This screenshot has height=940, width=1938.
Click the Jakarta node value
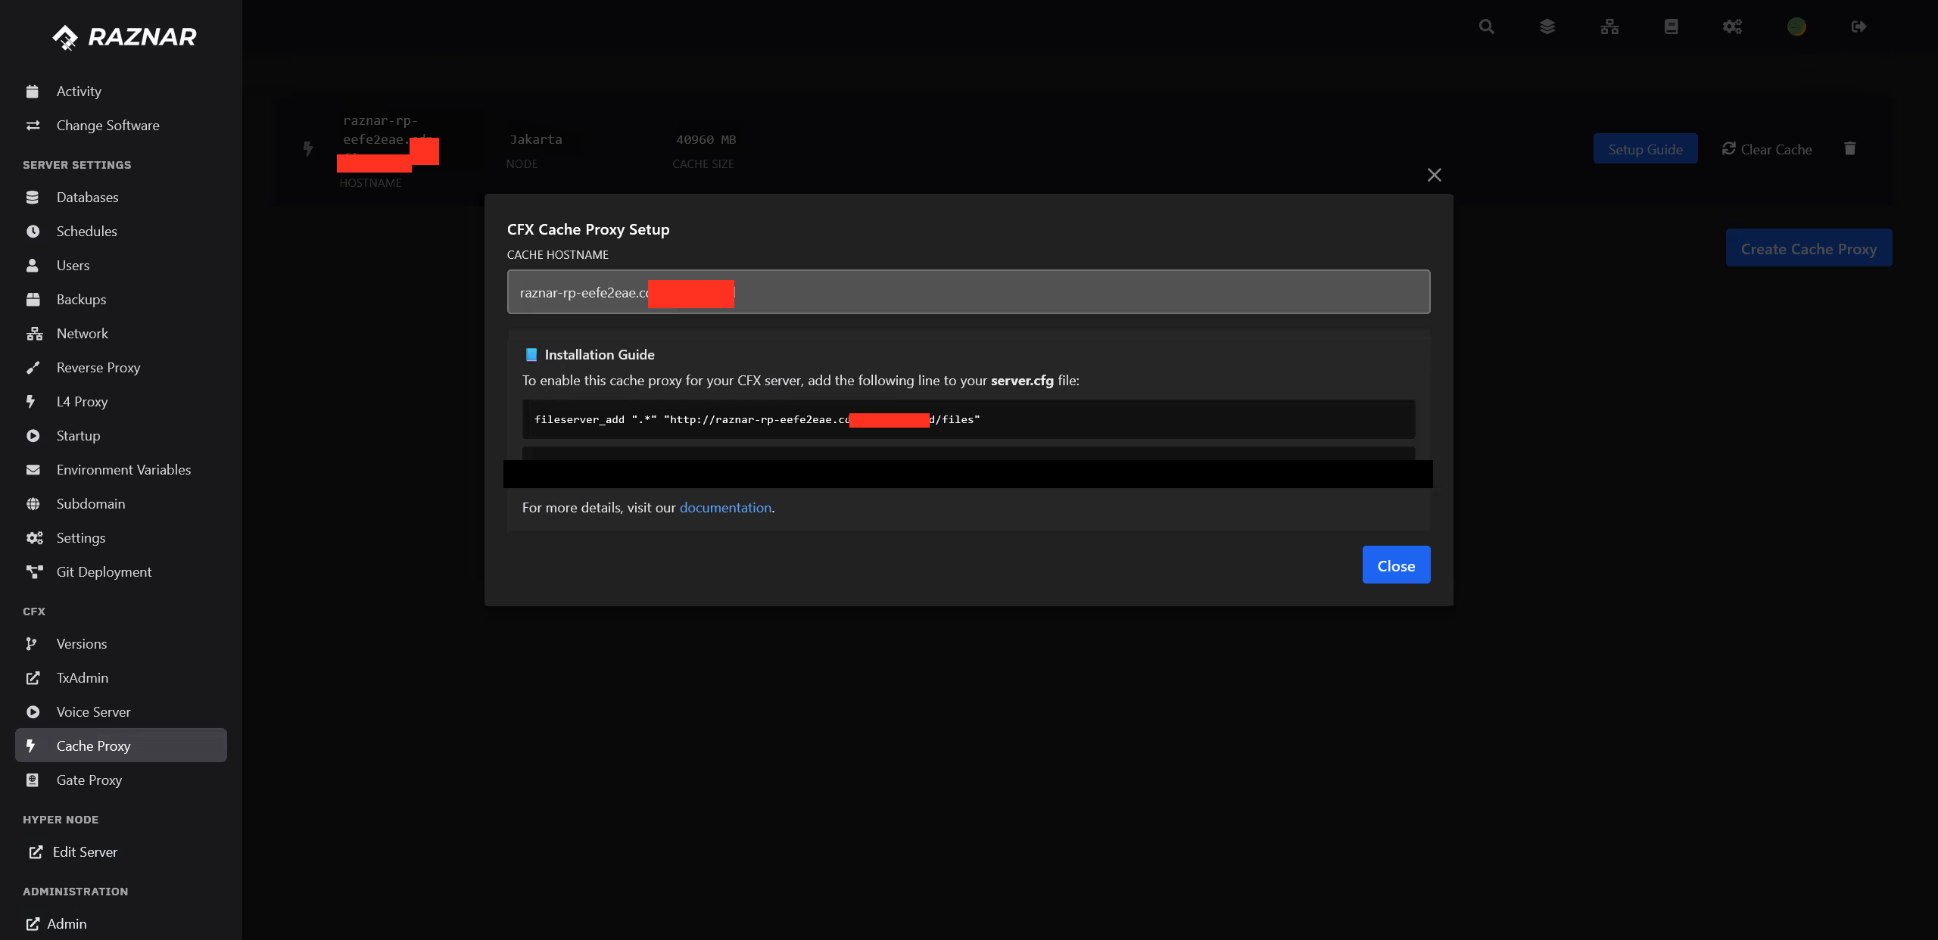(x=535, y=139)
